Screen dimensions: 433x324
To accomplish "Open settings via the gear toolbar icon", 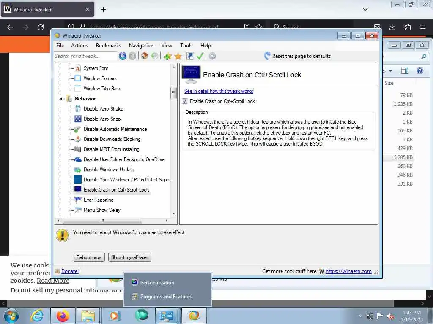I will coord(212,56).
